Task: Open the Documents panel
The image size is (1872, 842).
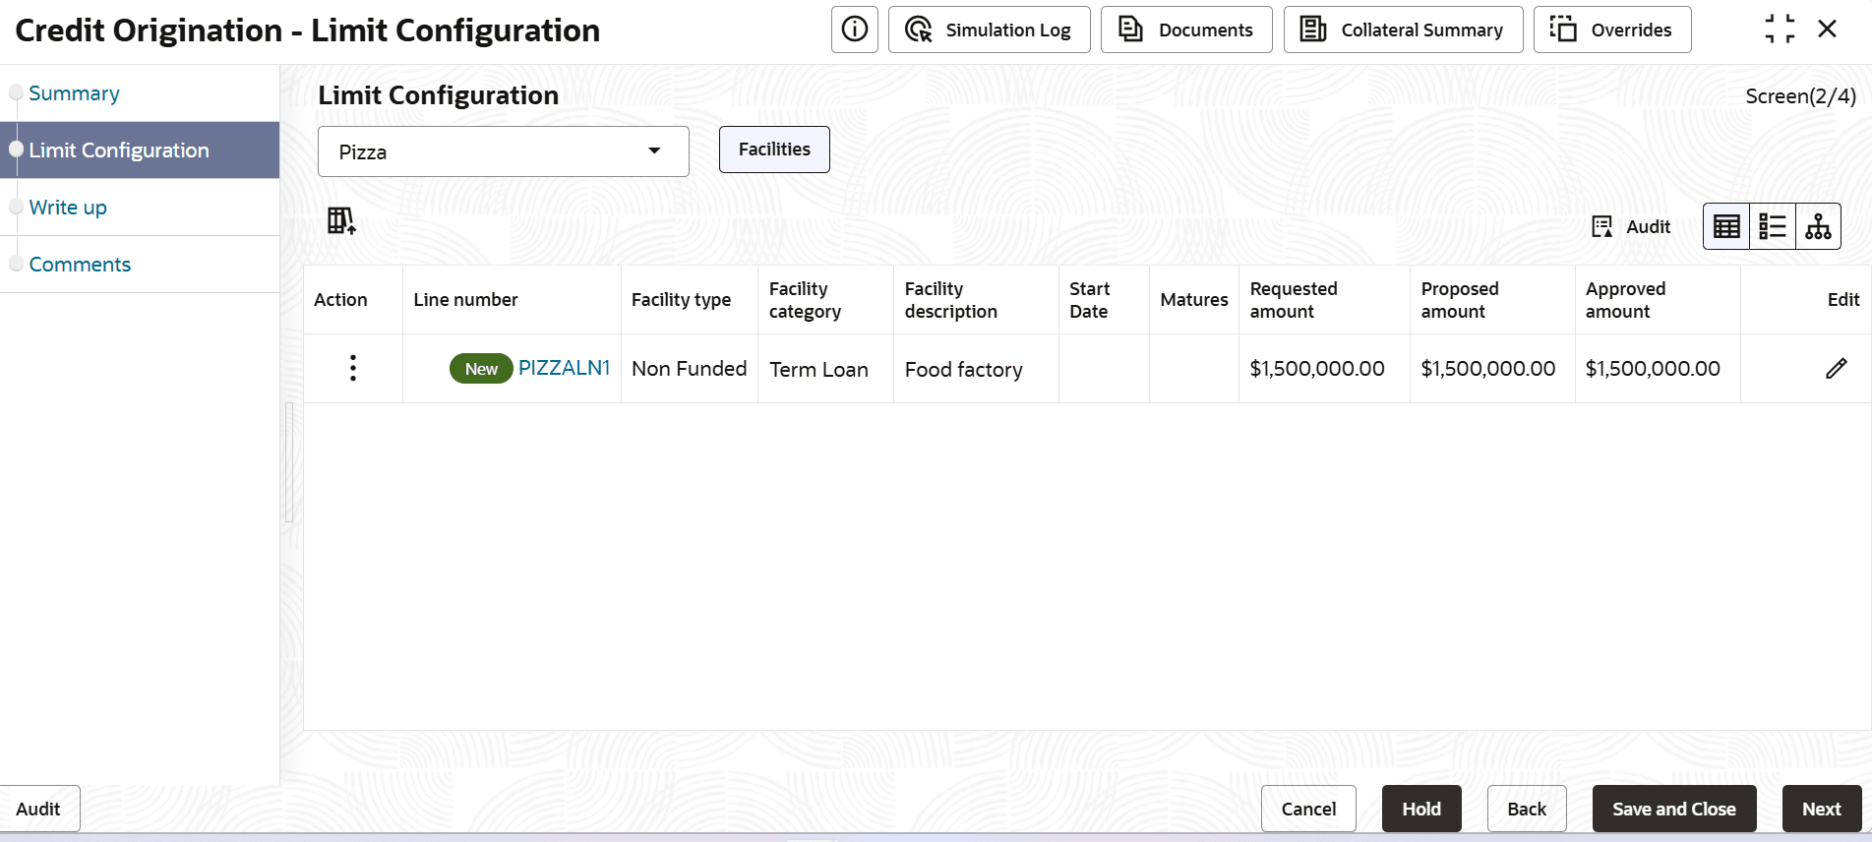Action: [x=1186, y=30]
